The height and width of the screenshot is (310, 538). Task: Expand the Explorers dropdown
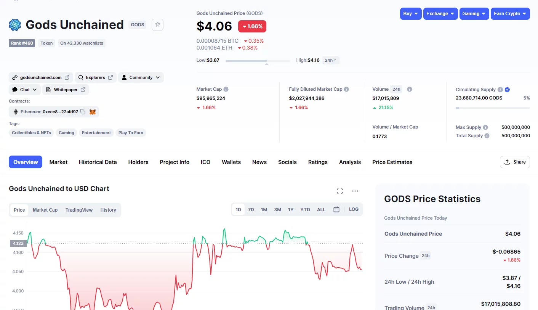(x=96, y=77)
